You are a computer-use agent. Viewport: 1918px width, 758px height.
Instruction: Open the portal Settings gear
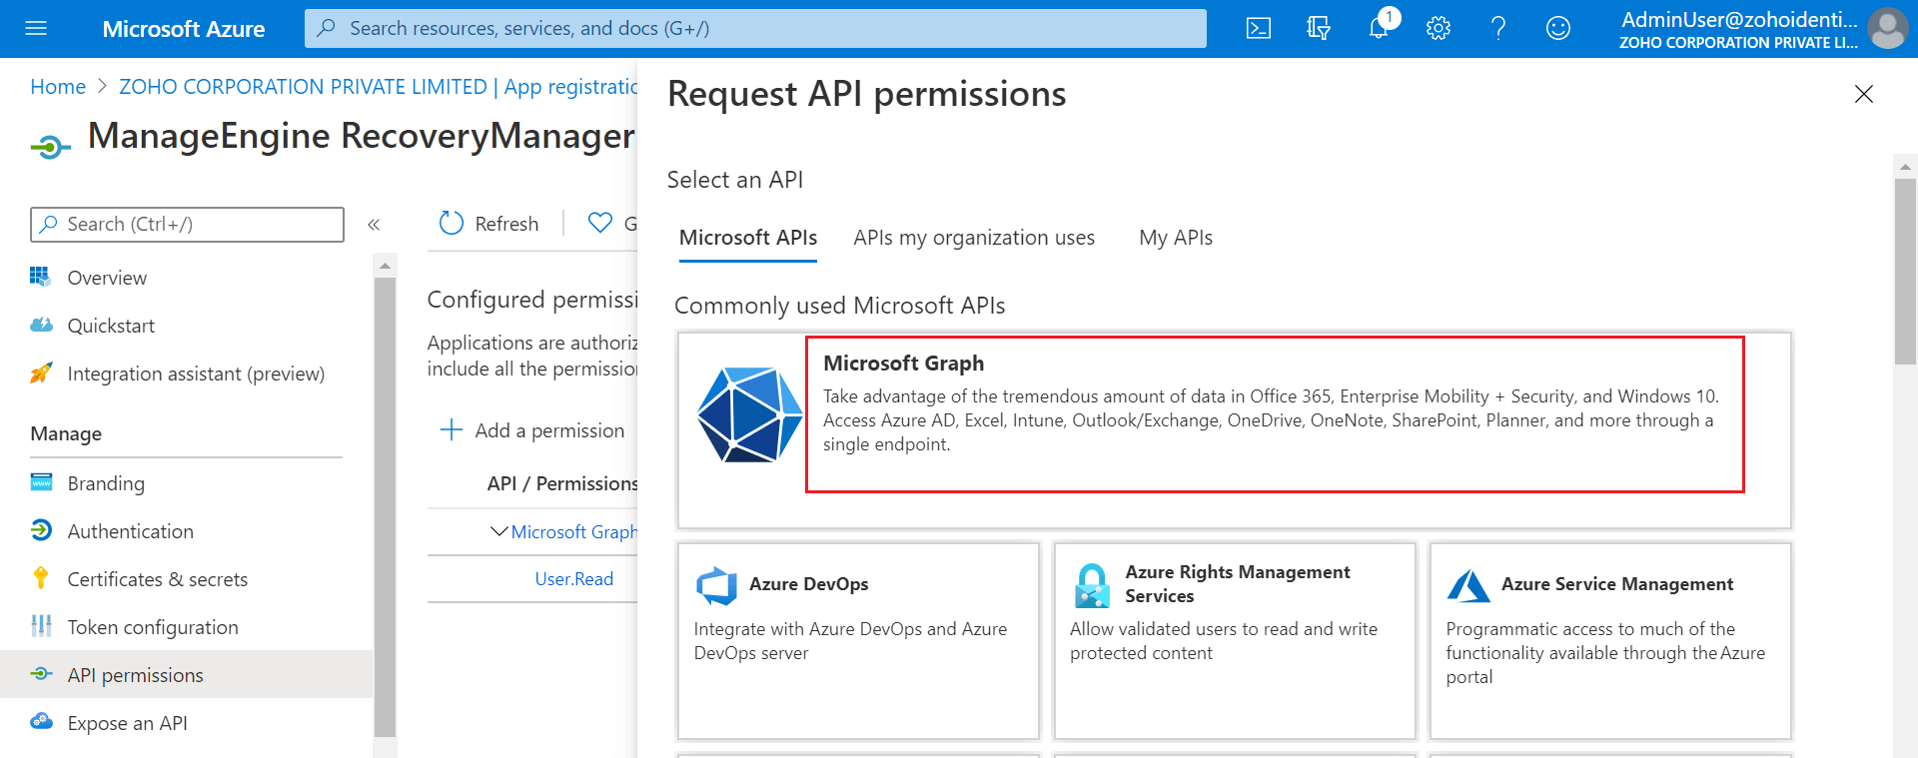pos(1438,28)
